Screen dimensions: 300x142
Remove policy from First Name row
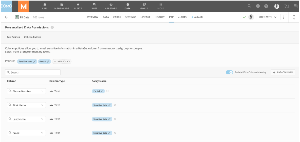[115, 105]
